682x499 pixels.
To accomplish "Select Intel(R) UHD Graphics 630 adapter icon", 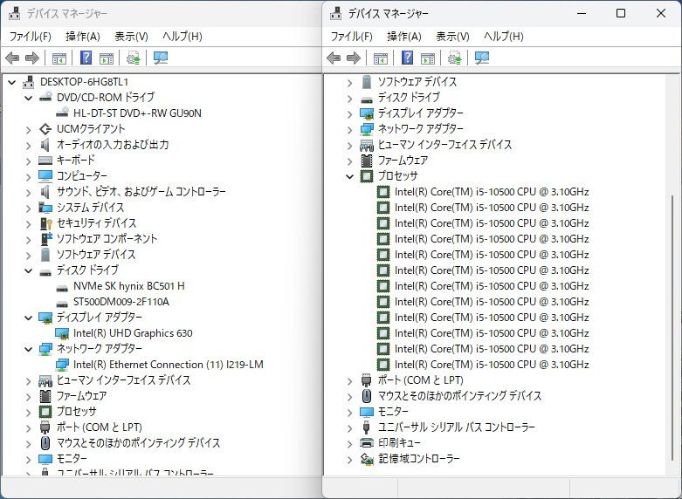I will tap(62, 333).
